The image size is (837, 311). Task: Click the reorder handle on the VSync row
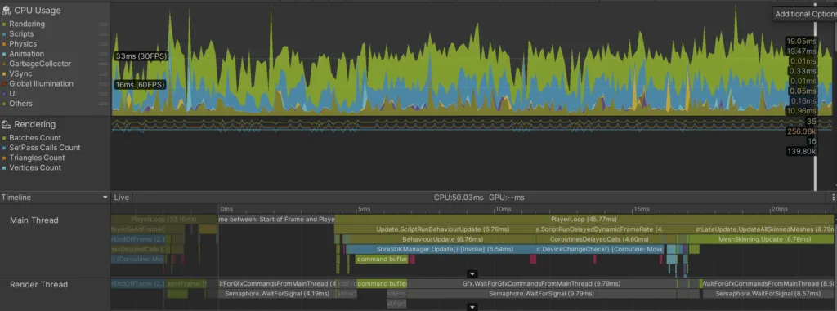[104, 73]
